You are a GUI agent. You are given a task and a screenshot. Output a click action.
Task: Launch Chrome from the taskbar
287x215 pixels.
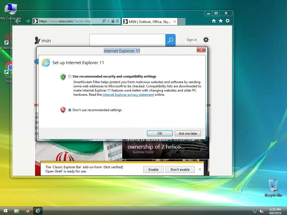[27, 211]
